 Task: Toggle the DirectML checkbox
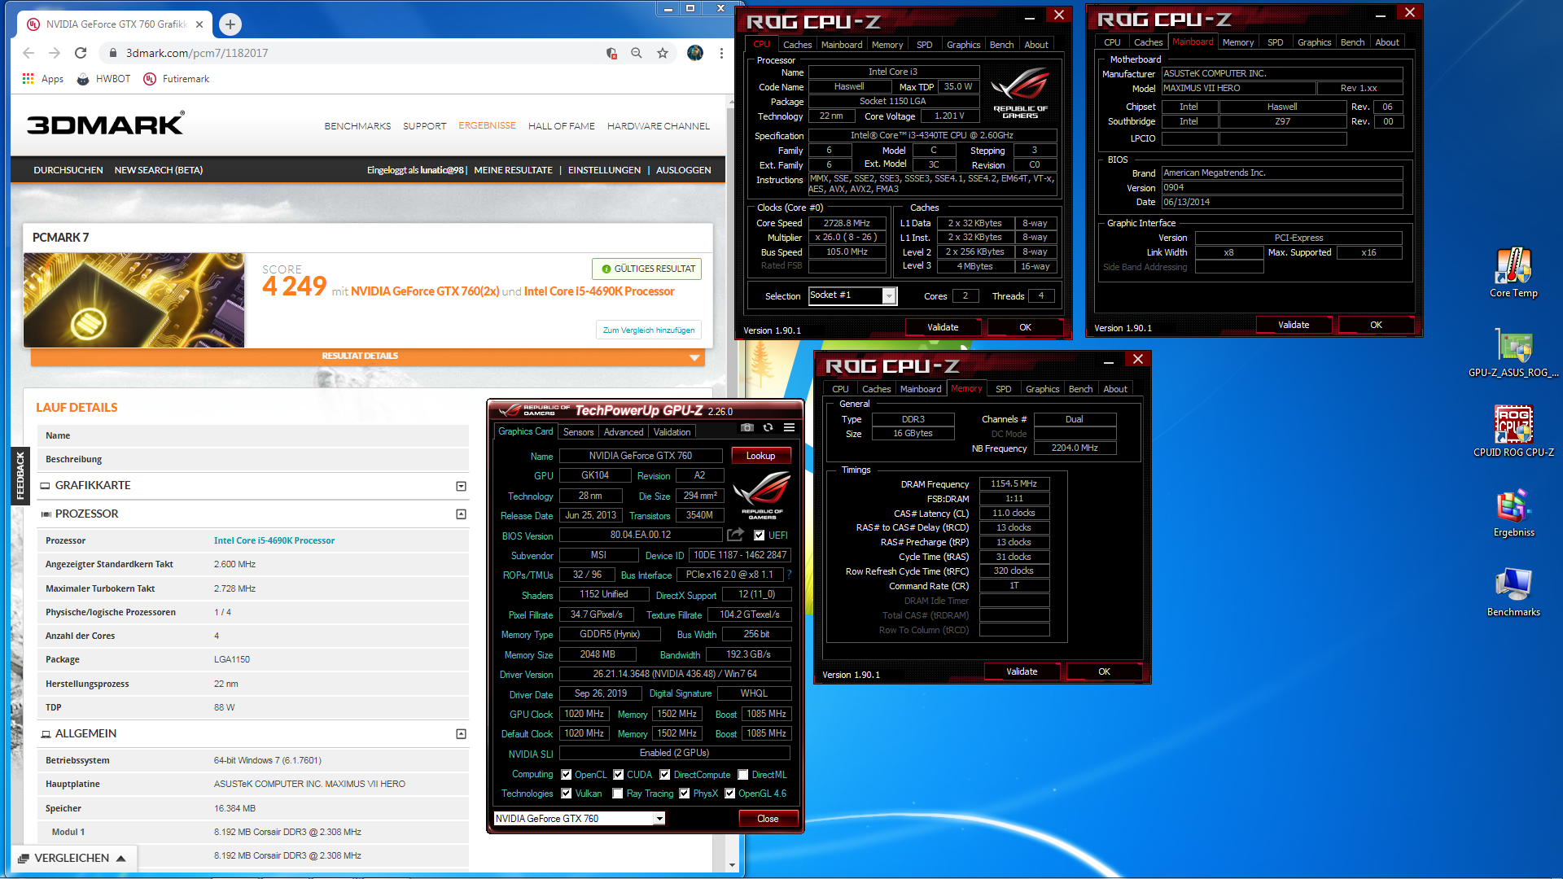click(743, 775)
